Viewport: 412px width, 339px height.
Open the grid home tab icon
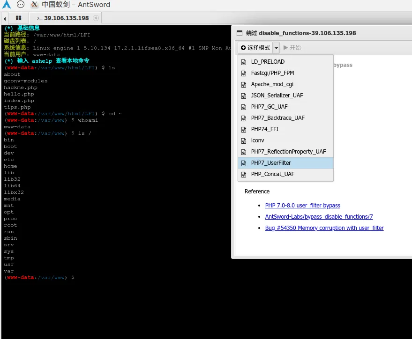[18, 18]
